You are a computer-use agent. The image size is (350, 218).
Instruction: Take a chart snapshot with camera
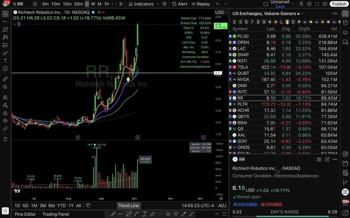pos(325,4)
